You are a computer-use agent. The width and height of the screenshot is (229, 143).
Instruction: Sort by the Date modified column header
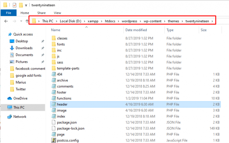pyautogui.click(x=138, y=30)
